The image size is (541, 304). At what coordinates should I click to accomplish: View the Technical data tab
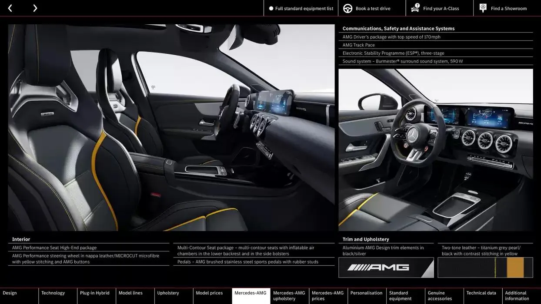point(481,295)
